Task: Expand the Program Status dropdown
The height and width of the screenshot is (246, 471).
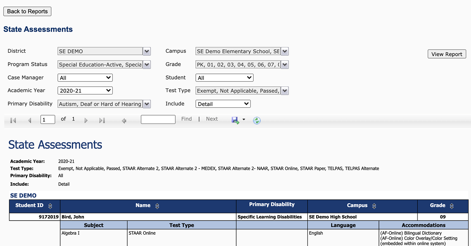Action: (147, 65)
